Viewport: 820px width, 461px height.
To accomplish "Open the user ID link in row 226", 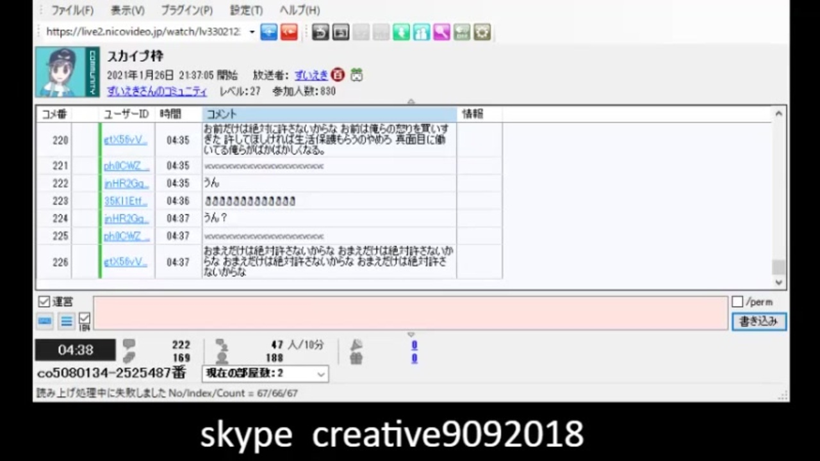I will 126,262.
